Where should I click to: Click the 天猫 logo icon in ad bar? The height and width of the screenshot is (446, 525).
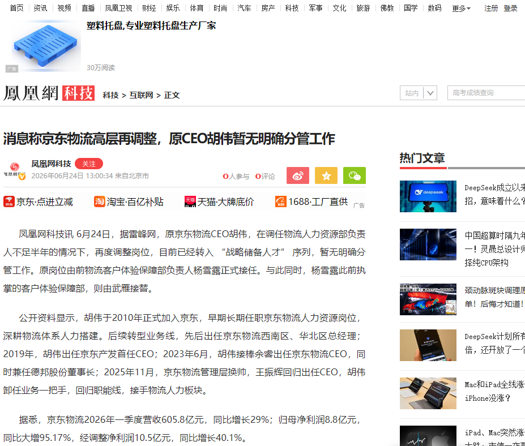tap(190, 201)
